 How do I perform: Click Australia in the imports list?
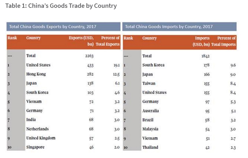[x=150, y=111]
